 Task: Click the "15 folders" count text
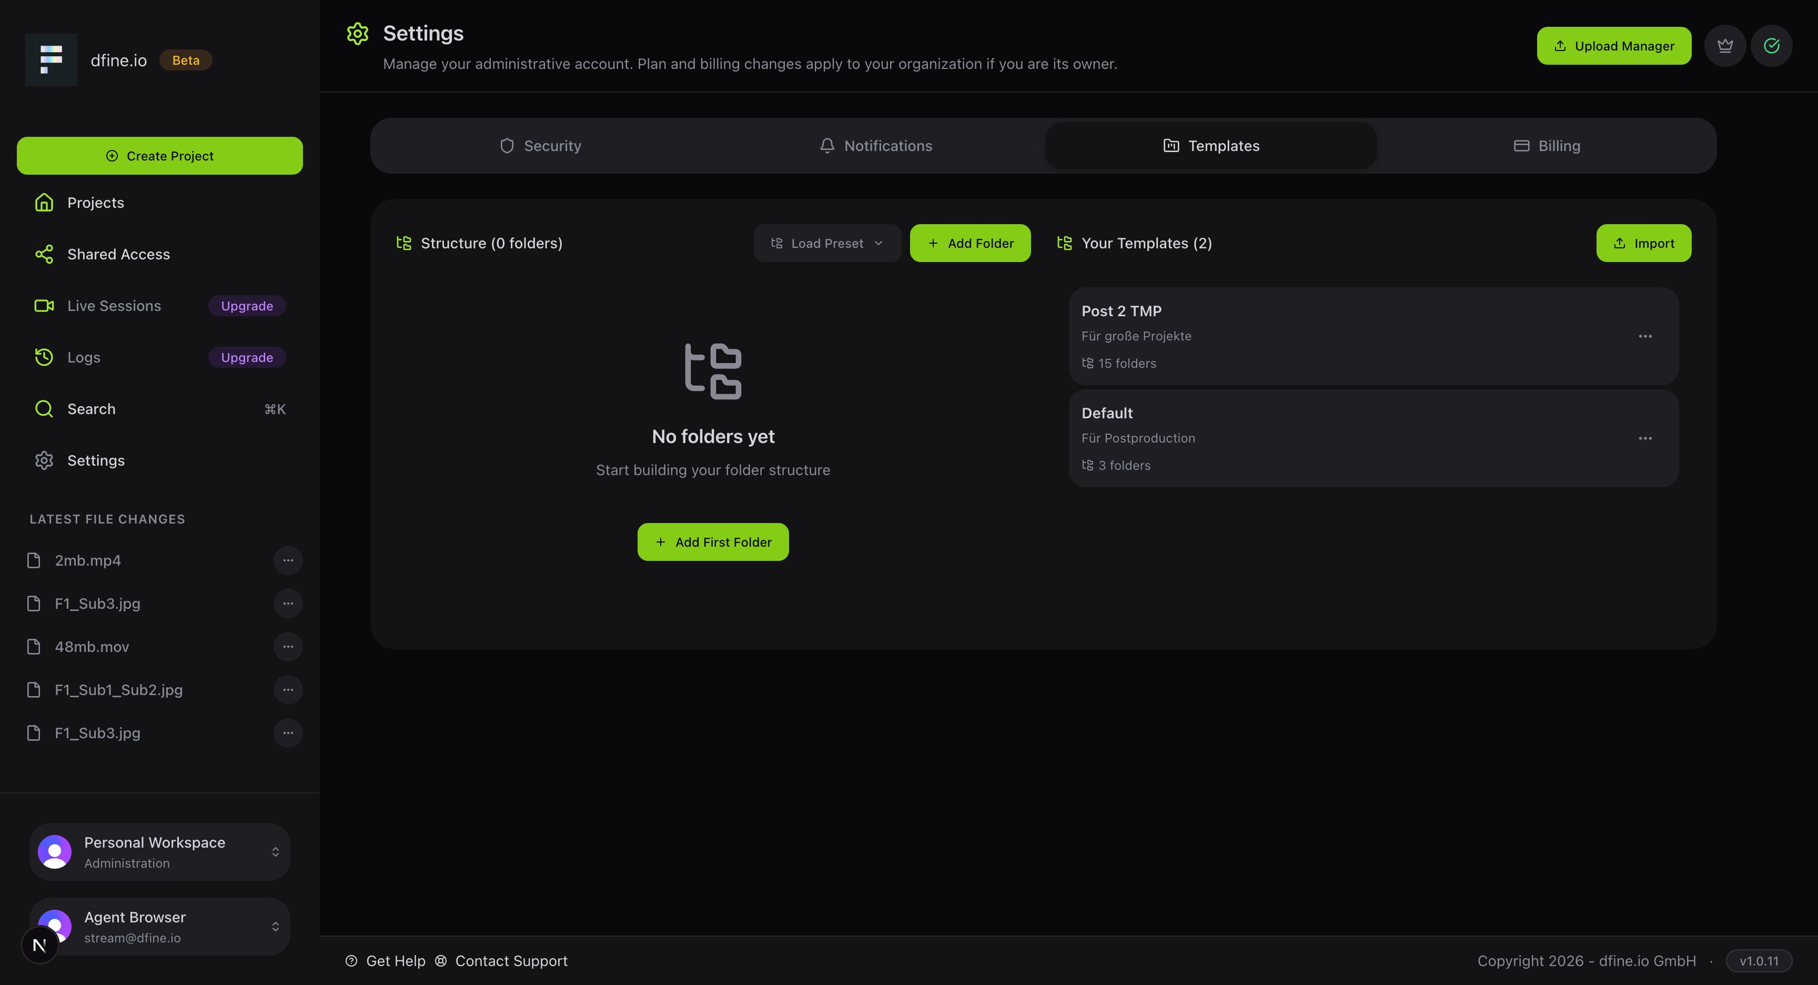click(1127, 363)
